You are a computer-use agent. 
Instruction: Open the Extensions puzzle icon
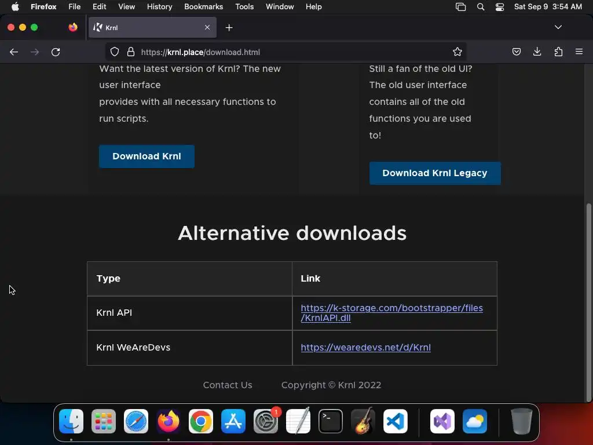point(558,52)
